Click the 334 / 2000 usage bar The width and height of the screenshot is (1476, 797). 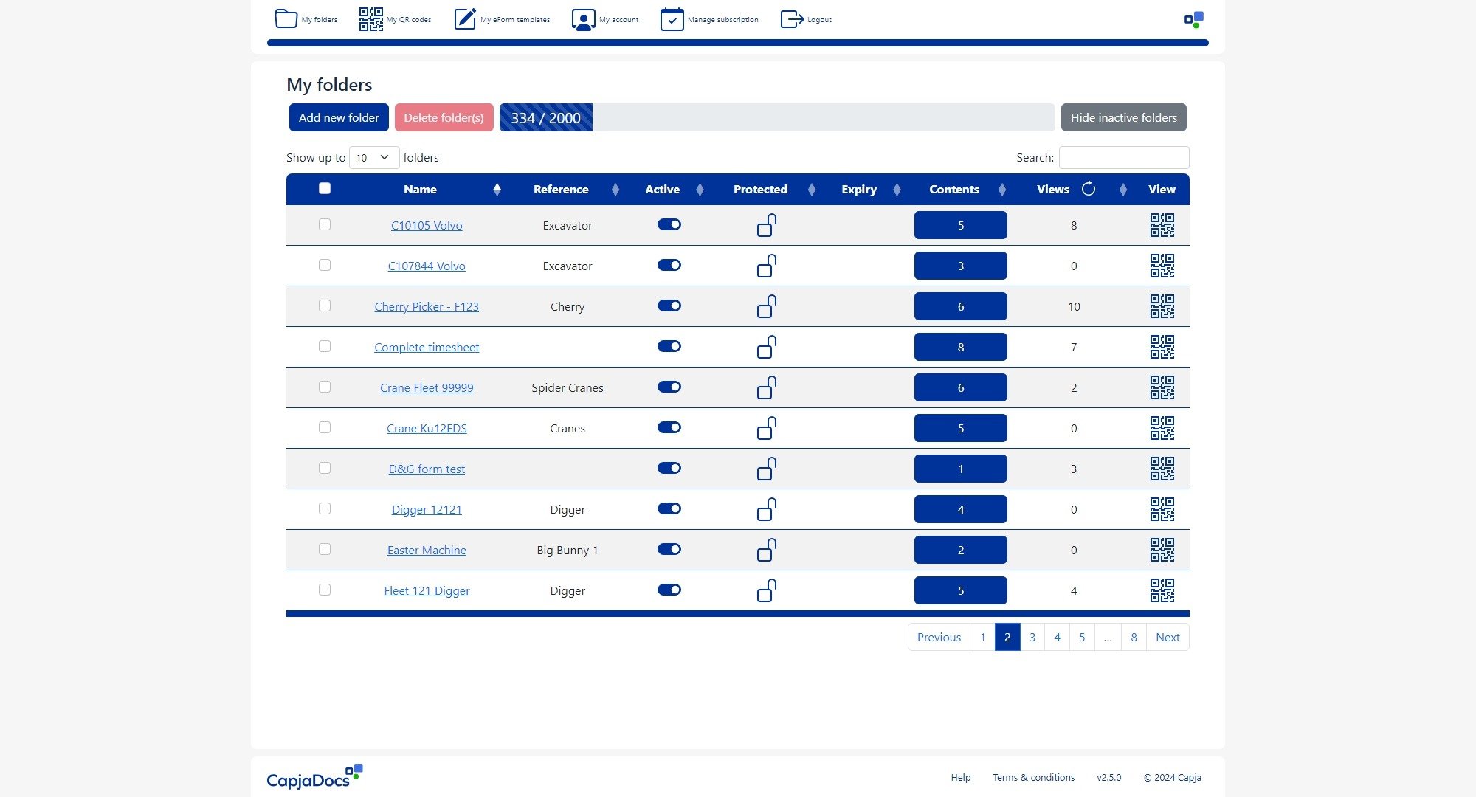tap(545, 117)
